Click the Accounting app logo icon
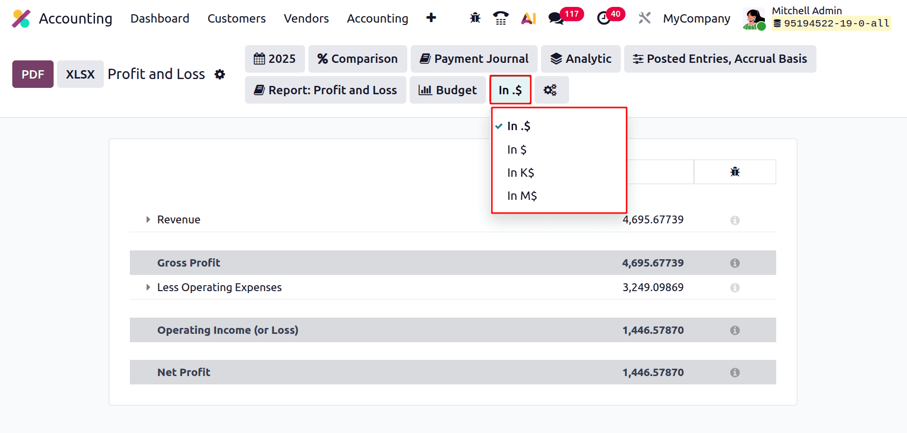Screen dimensions: 907x433 (x=21, y=19)
